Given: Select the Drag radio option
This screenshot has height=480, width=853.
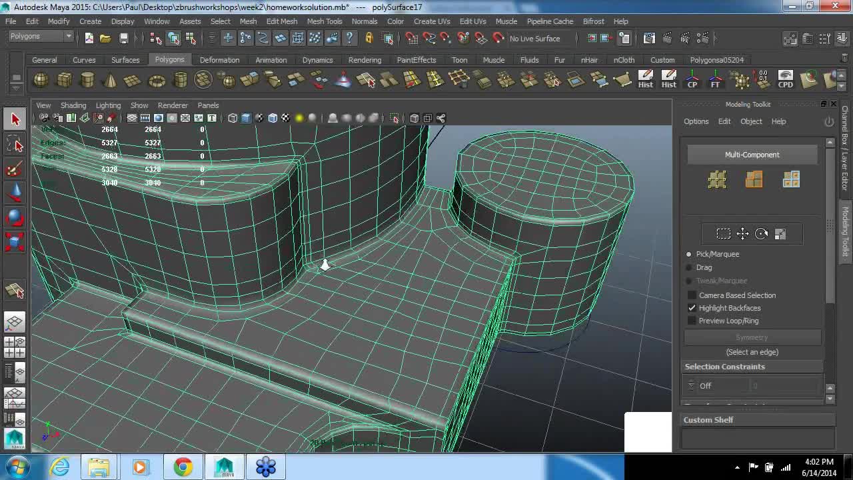Looking at the screenshot, I should [x=689, y=267].
